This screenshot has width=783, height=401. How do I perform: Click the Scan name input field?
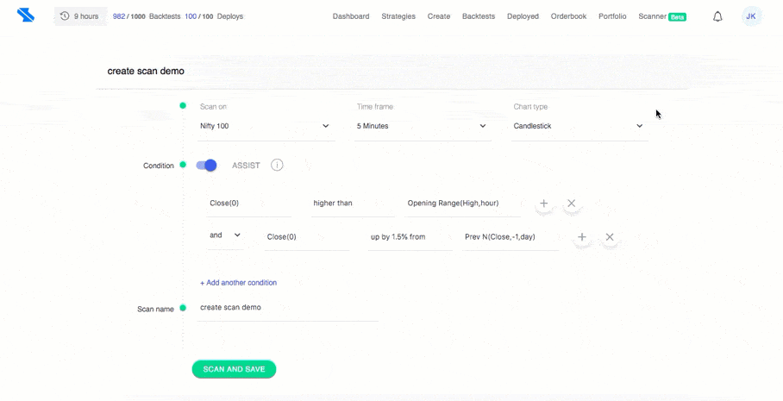288,308
